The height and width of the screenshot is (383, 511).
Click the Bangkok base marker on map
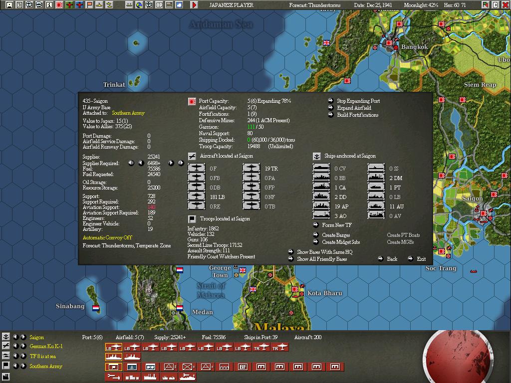(389, 43)
